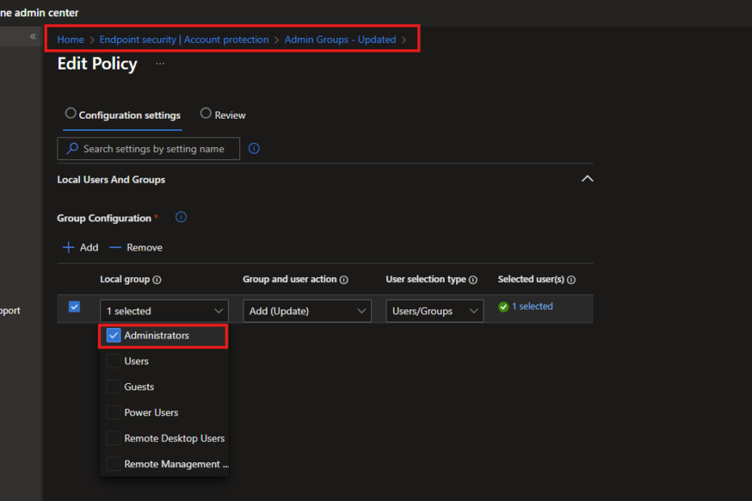
Task: Deselect the group configuration row checkbox
Action: [74, 307]
